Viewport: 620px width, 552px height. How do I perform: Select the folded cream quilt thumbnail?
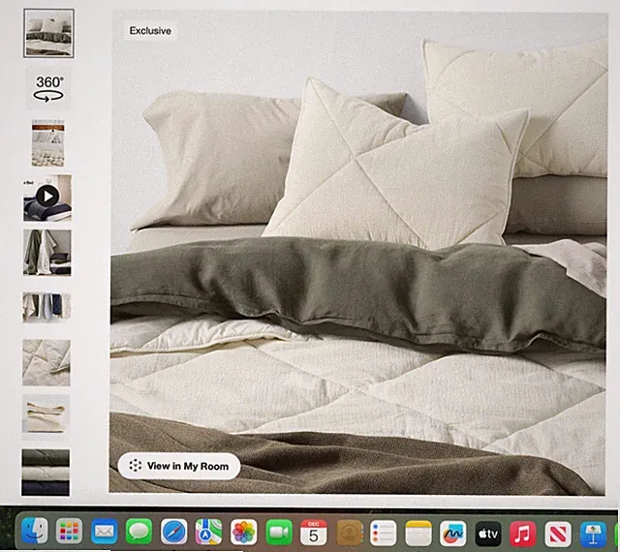click(x=46, y=416)
